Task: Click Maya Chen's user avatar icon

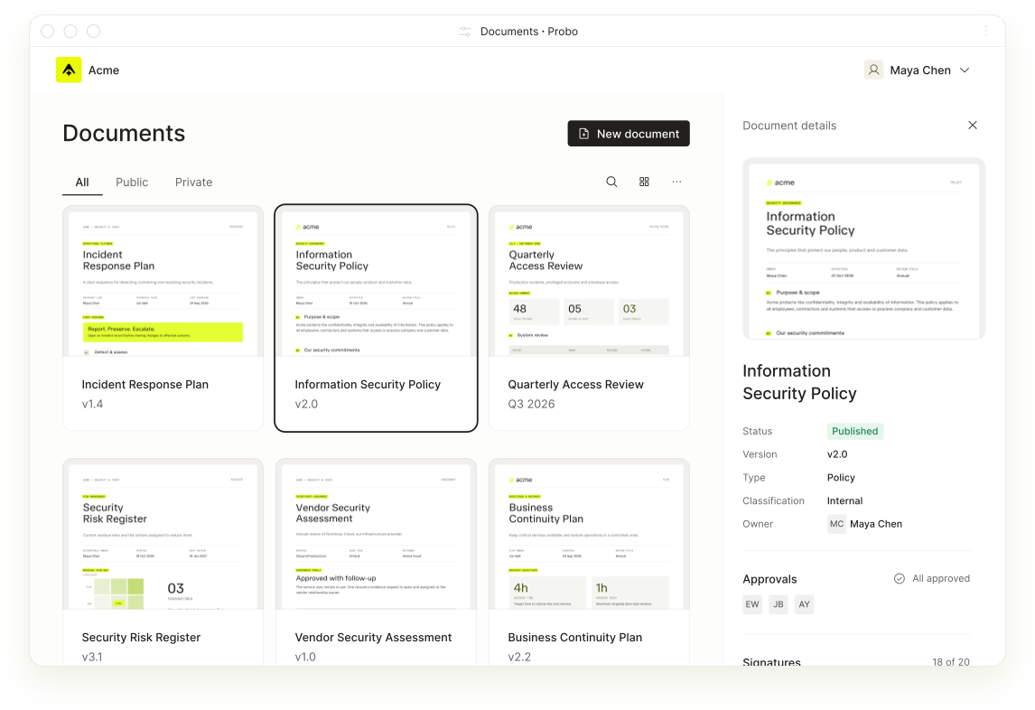Action: (x=874, y=70)
